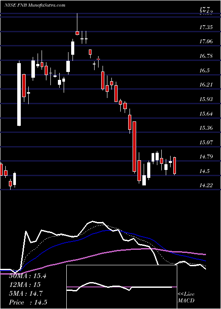Select the red candle at the chart's peak

[x=77, y=33]
